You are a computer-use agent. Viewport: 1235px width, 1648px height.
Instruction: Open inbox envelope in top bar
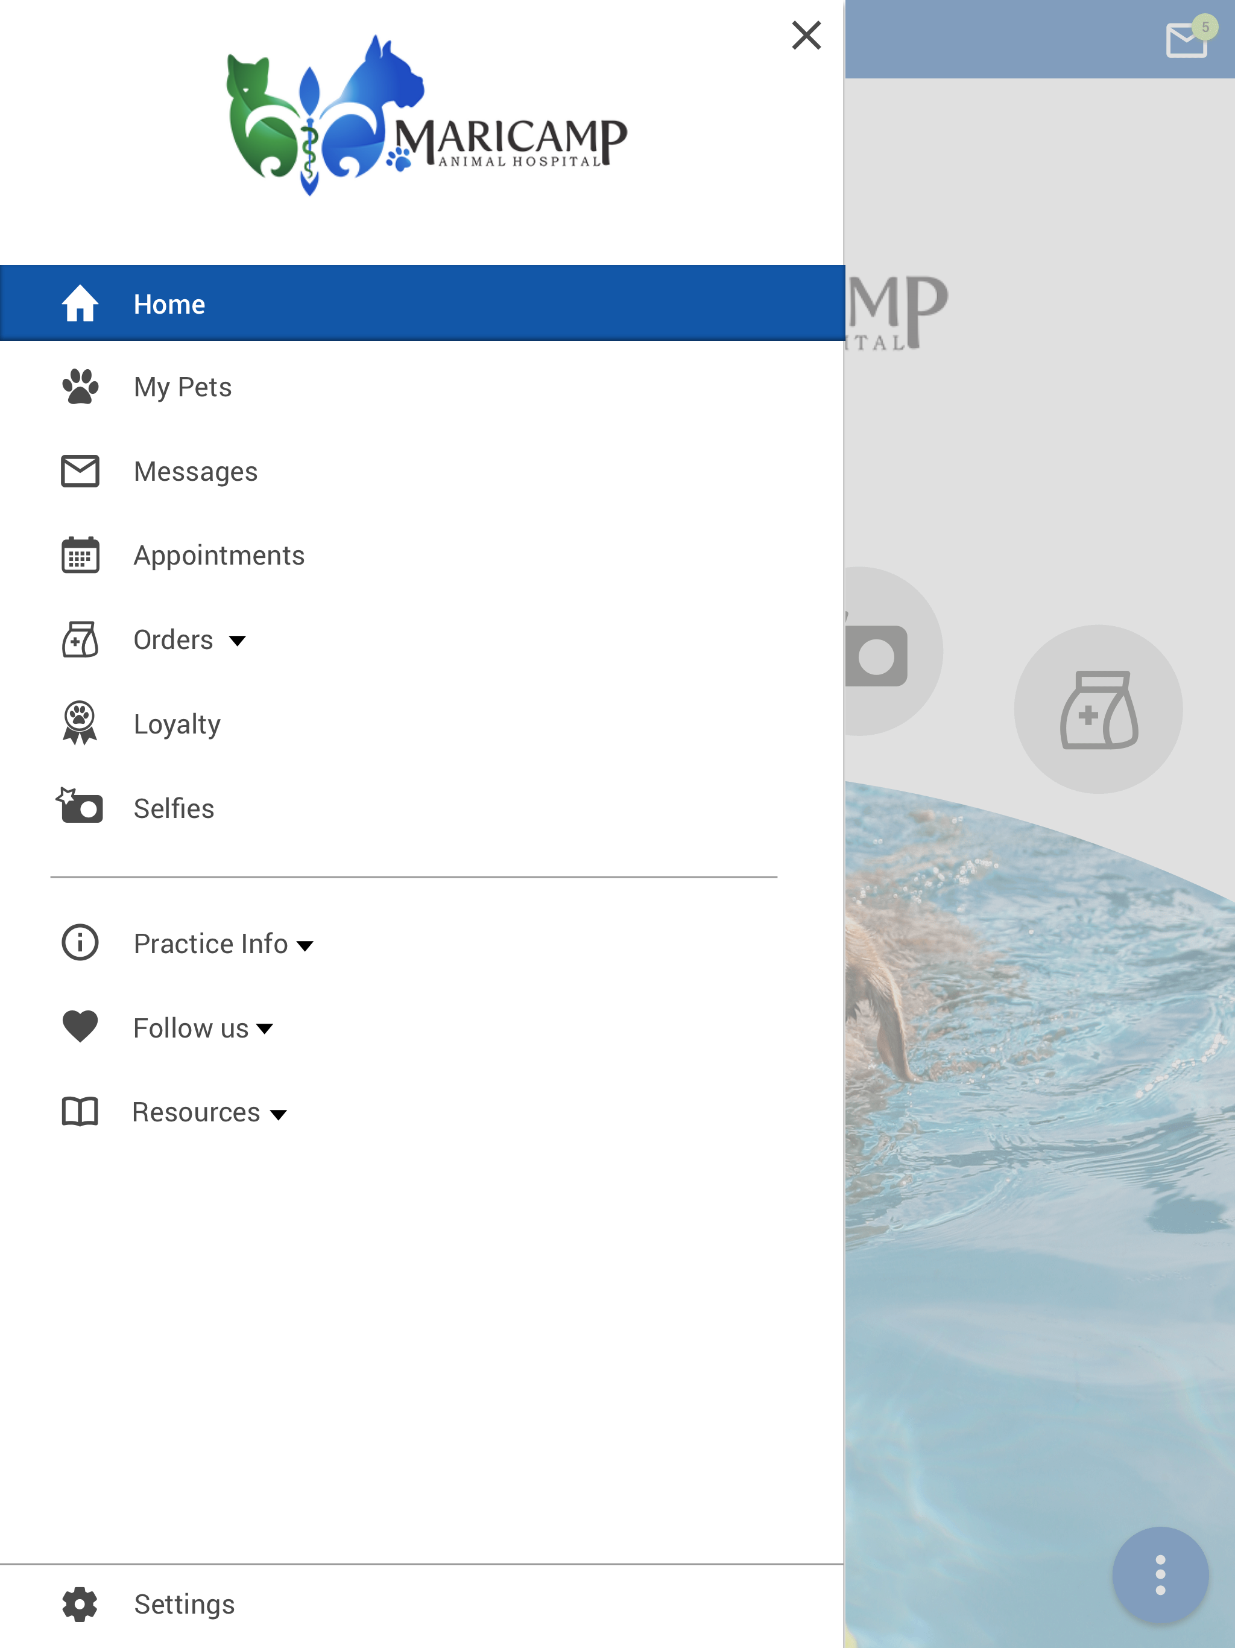tap(1186, 40)
